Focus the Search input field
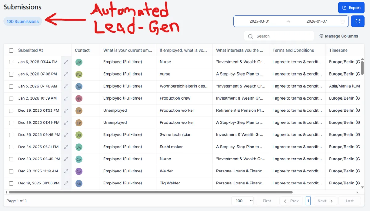This screenshot has height=211, width=370. click(279, 36)
